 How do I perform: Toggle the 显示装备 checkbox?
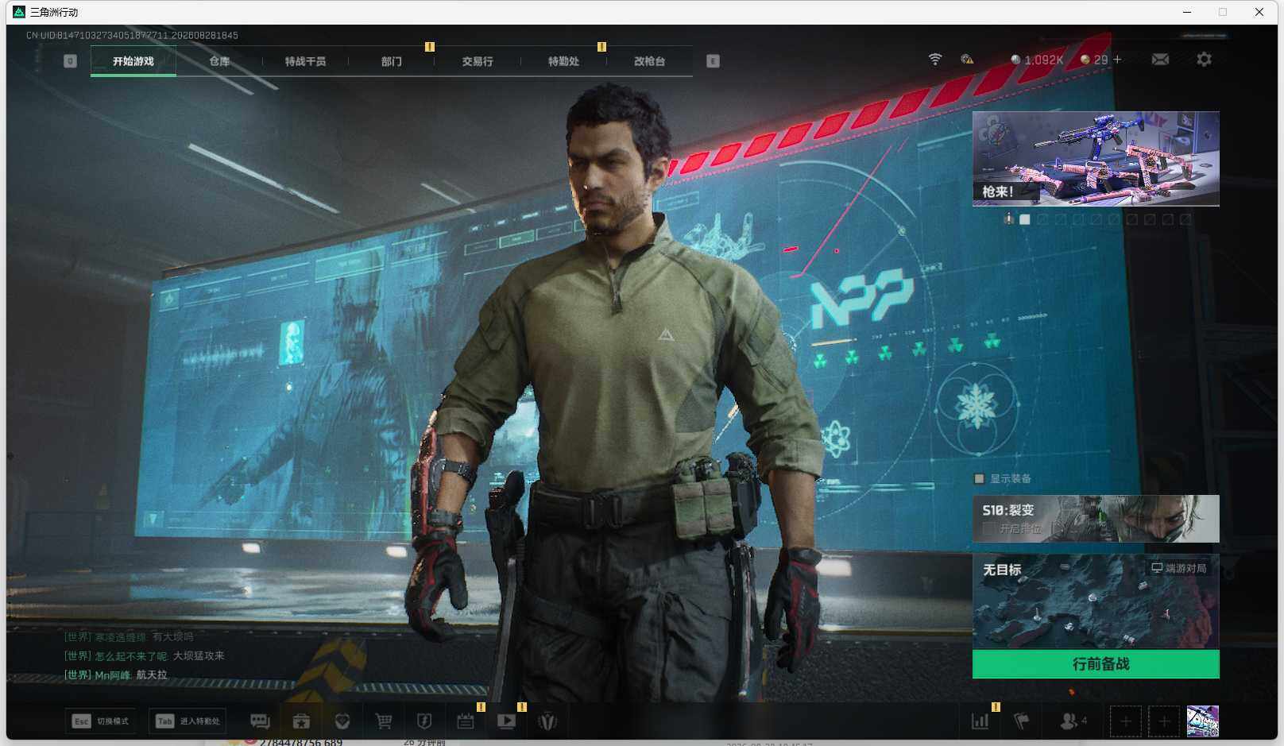[979, 479]
